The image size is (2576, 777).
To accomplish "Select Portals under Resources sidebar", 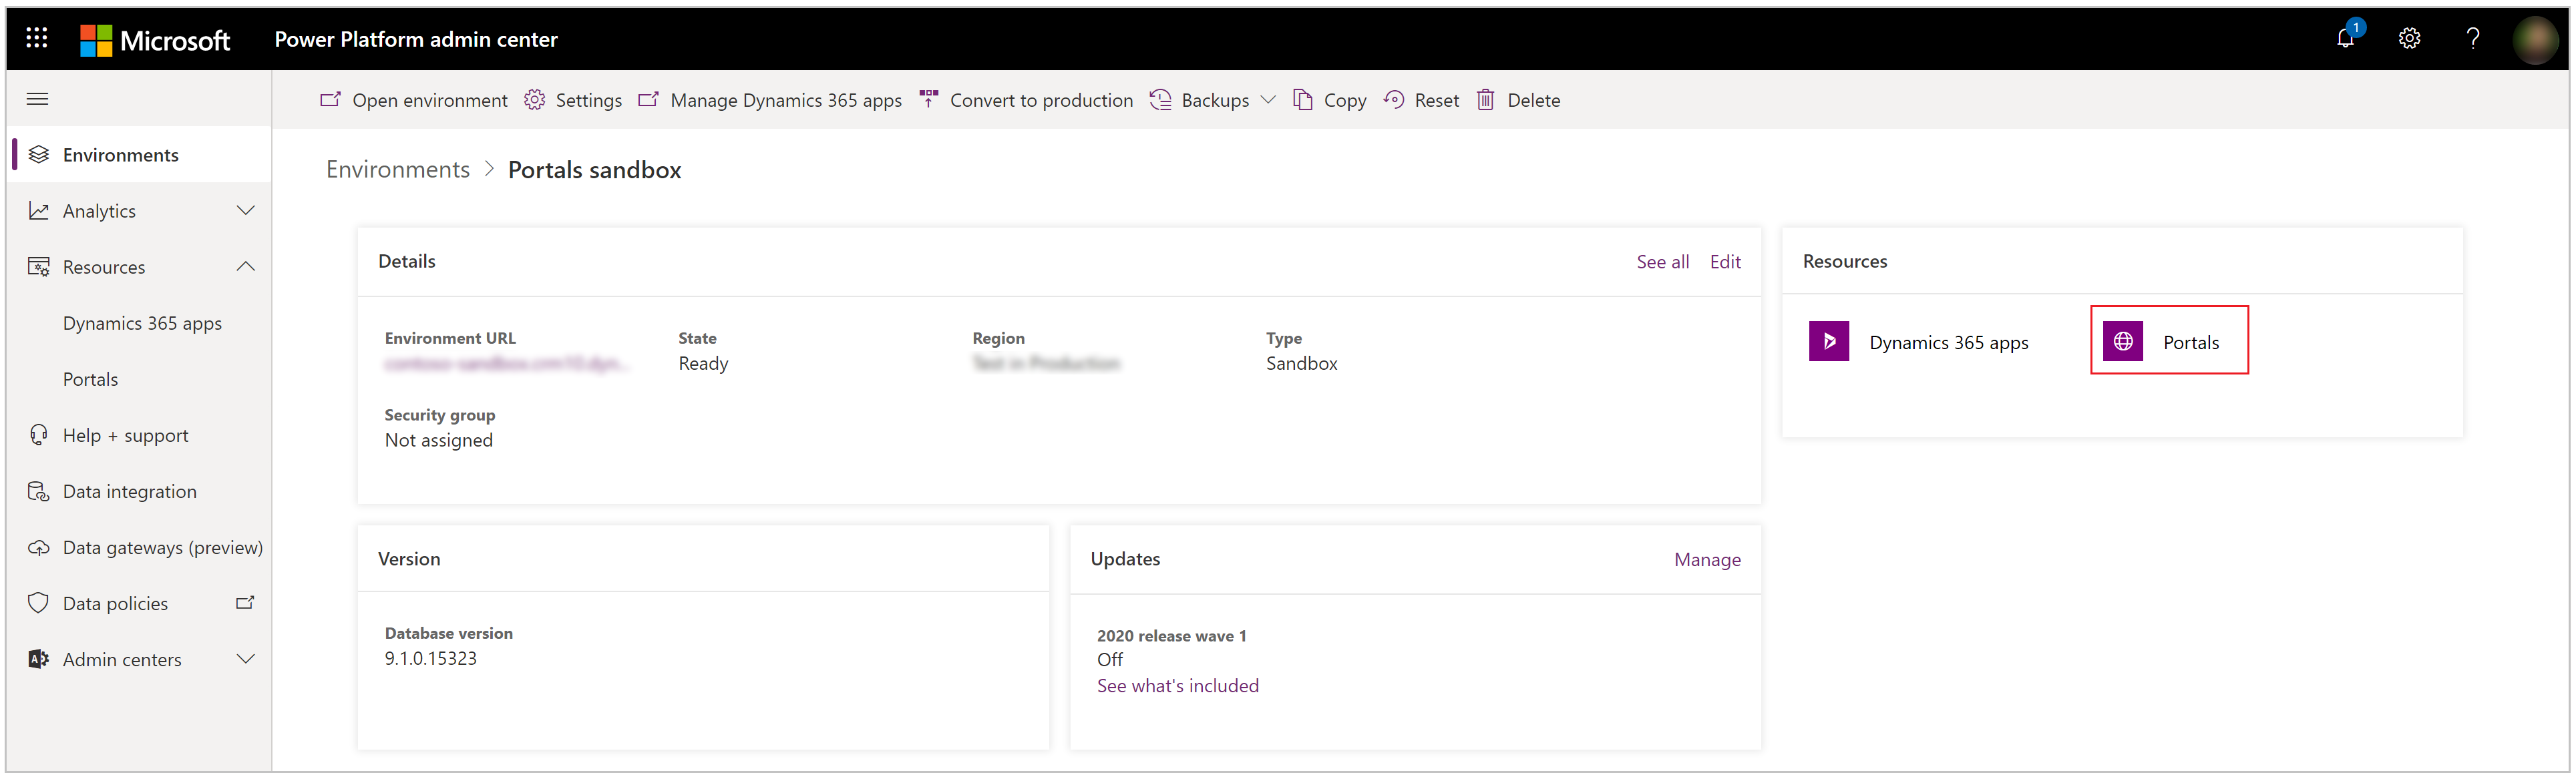I will pos(89,379).
